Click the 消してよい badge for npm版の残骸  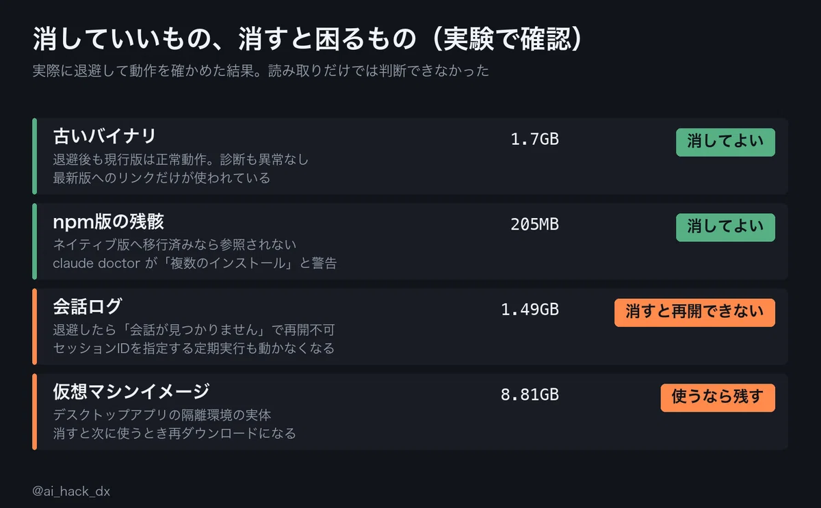[x=725, y=228]
